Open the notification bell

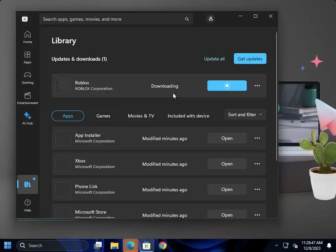329,245
